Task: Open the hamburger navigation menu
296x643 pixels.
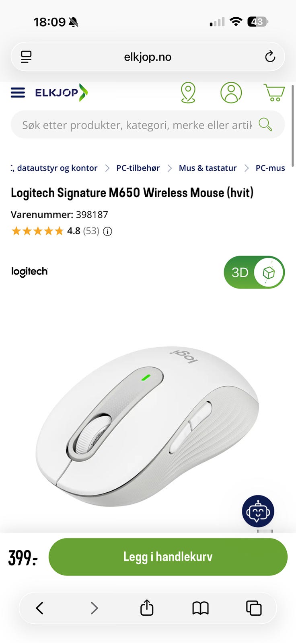Action: tap(18, 93)
